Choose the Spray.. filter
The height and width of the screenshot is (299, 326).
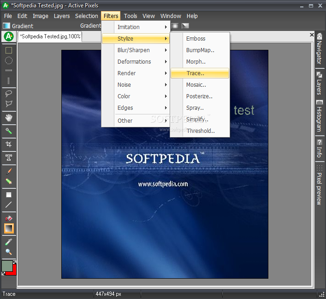coord(200,108)
